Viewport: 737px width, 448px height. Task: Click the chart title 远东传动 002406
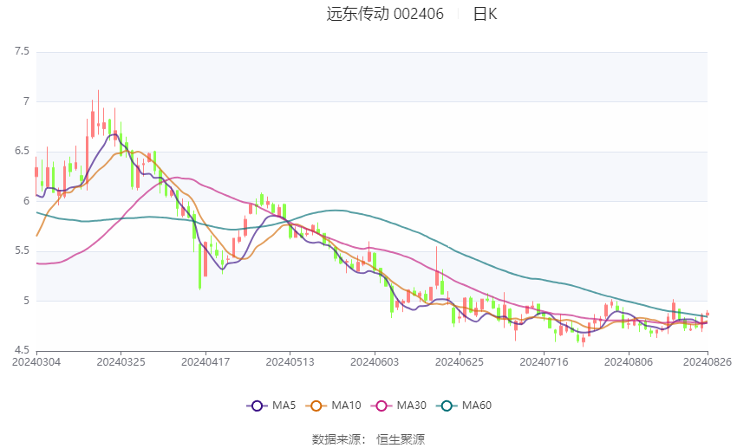[385, 14]
